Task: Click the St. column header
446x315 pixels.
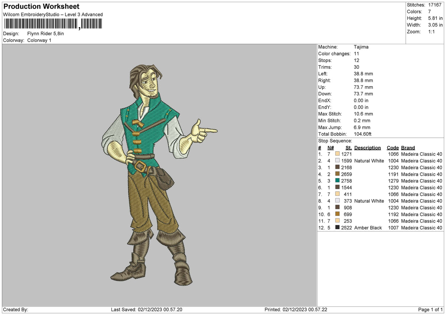Action: click(349, 147)
